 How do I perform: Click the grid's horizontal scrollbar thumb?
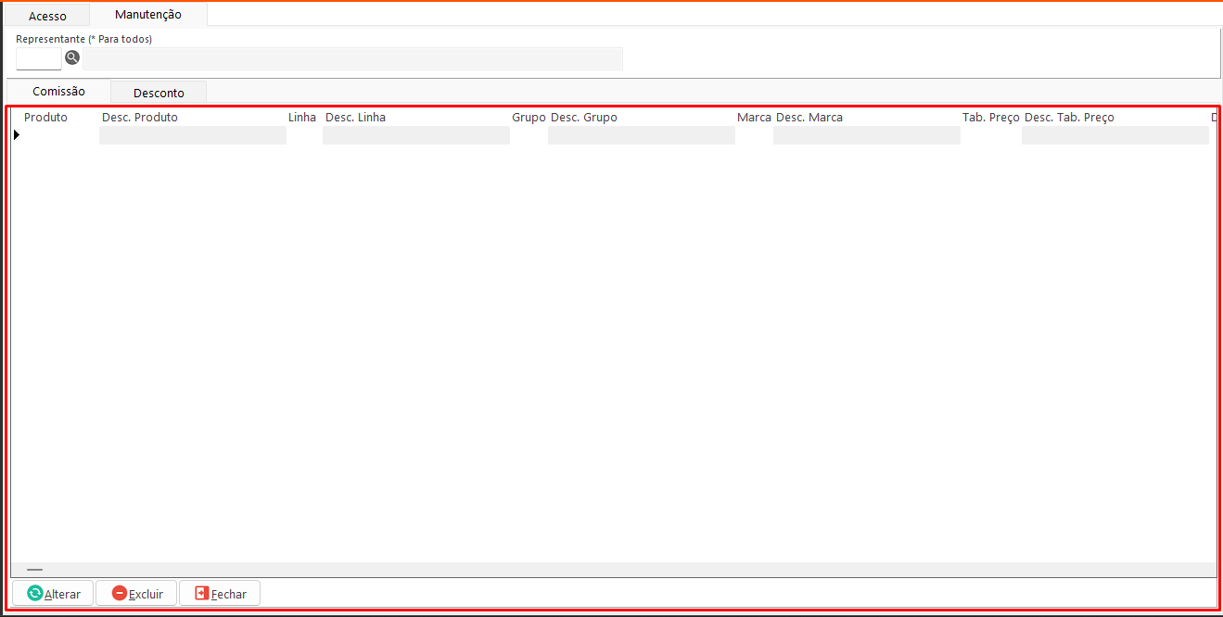pos(34,569)
